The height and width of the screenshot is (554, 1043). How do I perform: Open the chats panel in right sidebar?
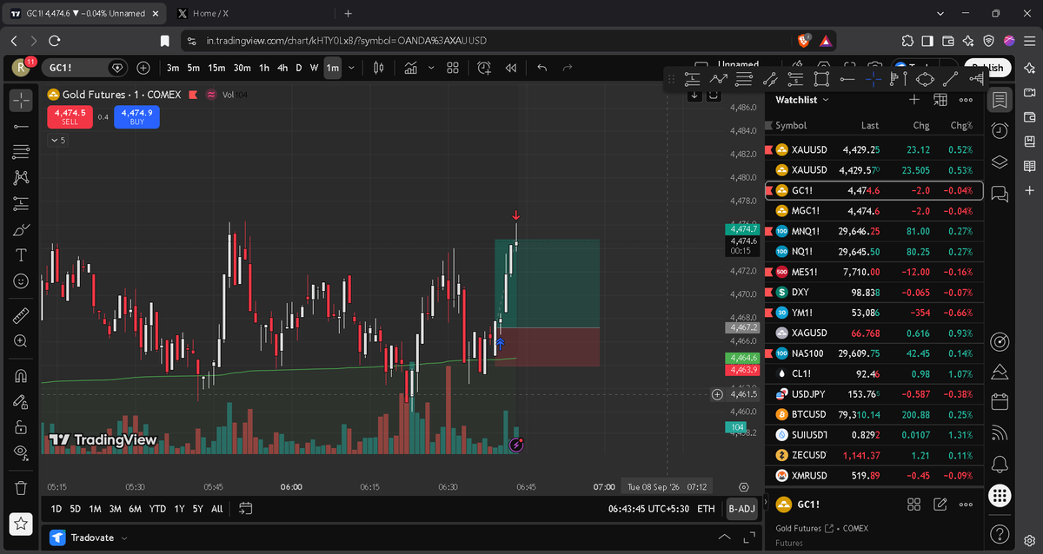coord(1000,192)
